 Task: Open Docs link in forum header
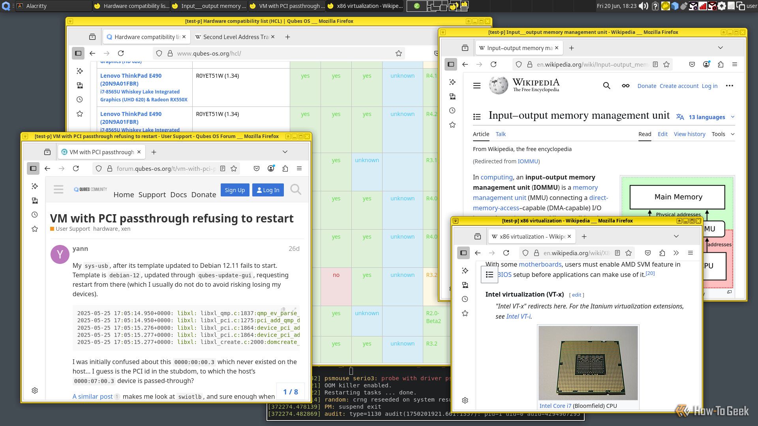tap(178, 194)
